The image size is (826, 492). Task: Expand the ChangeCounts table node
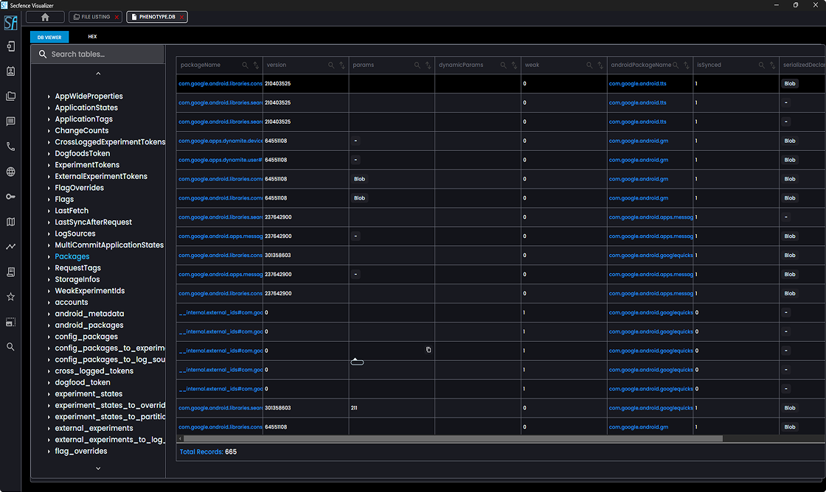pyautogui.click(x=49, y=130)
